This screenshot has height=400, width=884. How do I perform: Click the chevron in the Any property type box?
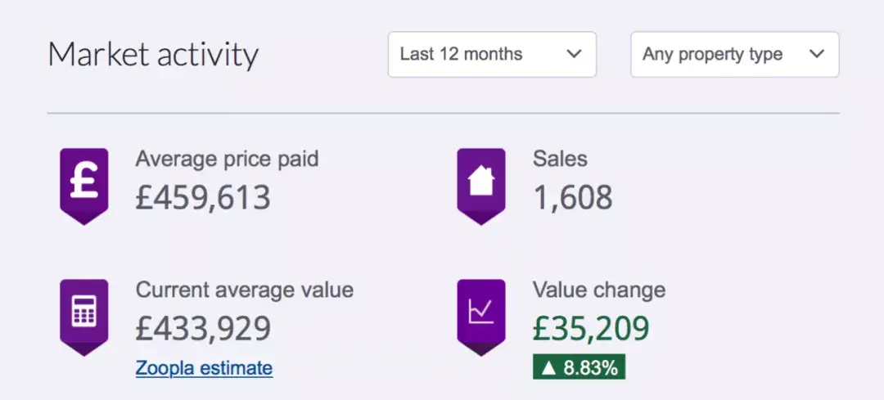[x=816, y=55]
